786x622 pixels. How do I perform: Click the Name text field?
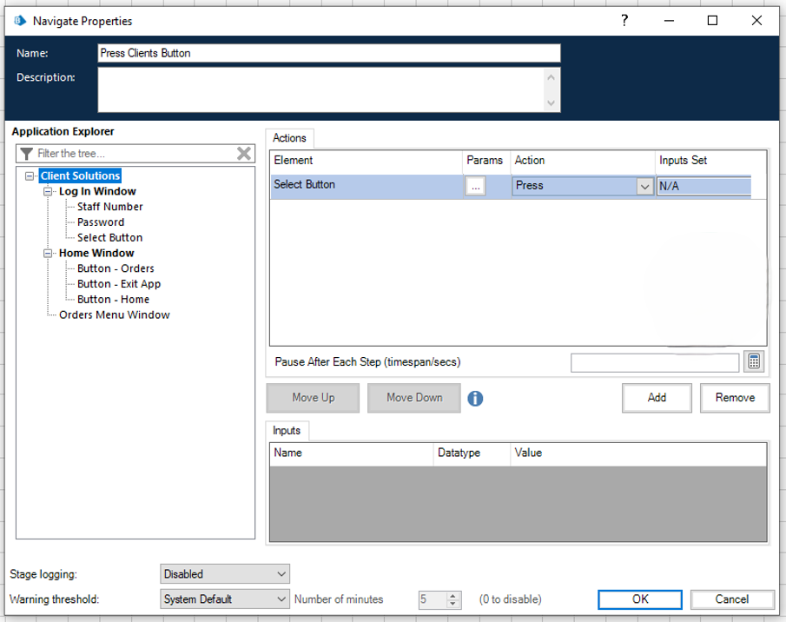328,53
